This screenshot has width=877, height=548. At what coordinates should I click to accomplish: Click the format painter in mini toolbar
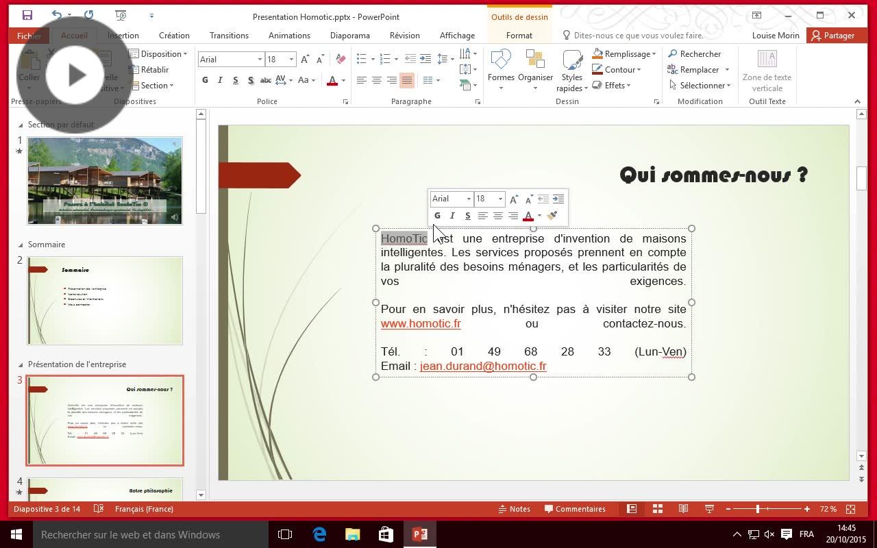pyautogui.click(x=552, y=216)
